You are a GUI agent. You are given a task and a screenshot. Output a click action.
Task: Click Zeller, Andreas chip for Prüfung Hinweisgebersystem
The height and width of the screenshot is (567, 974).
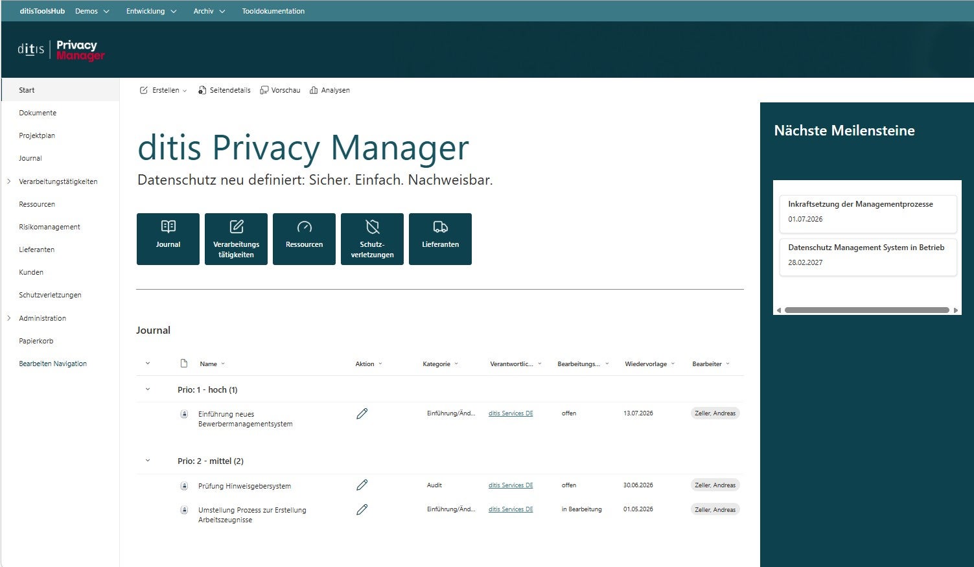click(715, 485)
